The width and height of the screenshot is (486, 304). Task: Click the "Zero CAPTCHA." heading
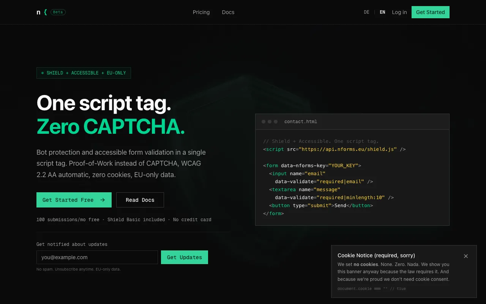pyautogui.click(x=110, y=127)
